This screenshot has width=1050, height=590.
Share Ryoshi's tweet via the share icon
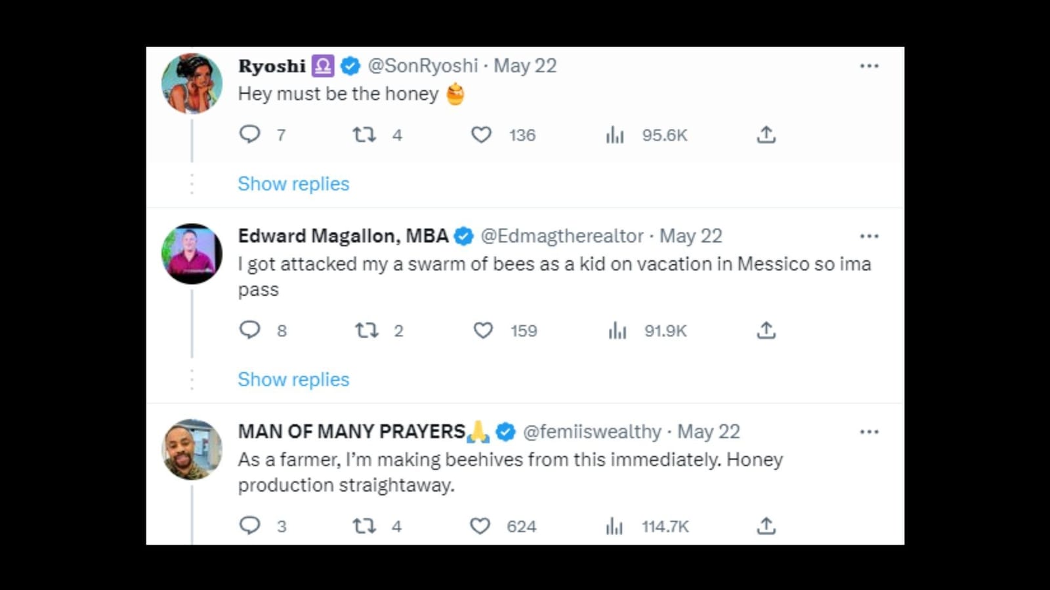[765, 135]
